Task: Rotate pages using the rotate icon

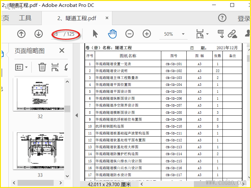Action: coord(66,67)
